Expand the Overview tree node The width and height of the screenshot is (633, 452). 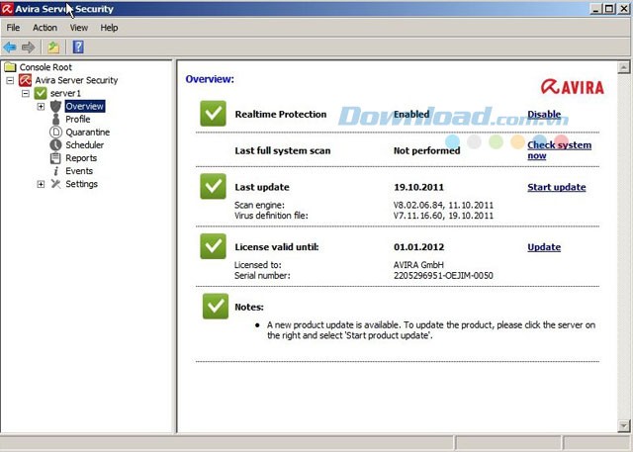[x=41, y=107]
